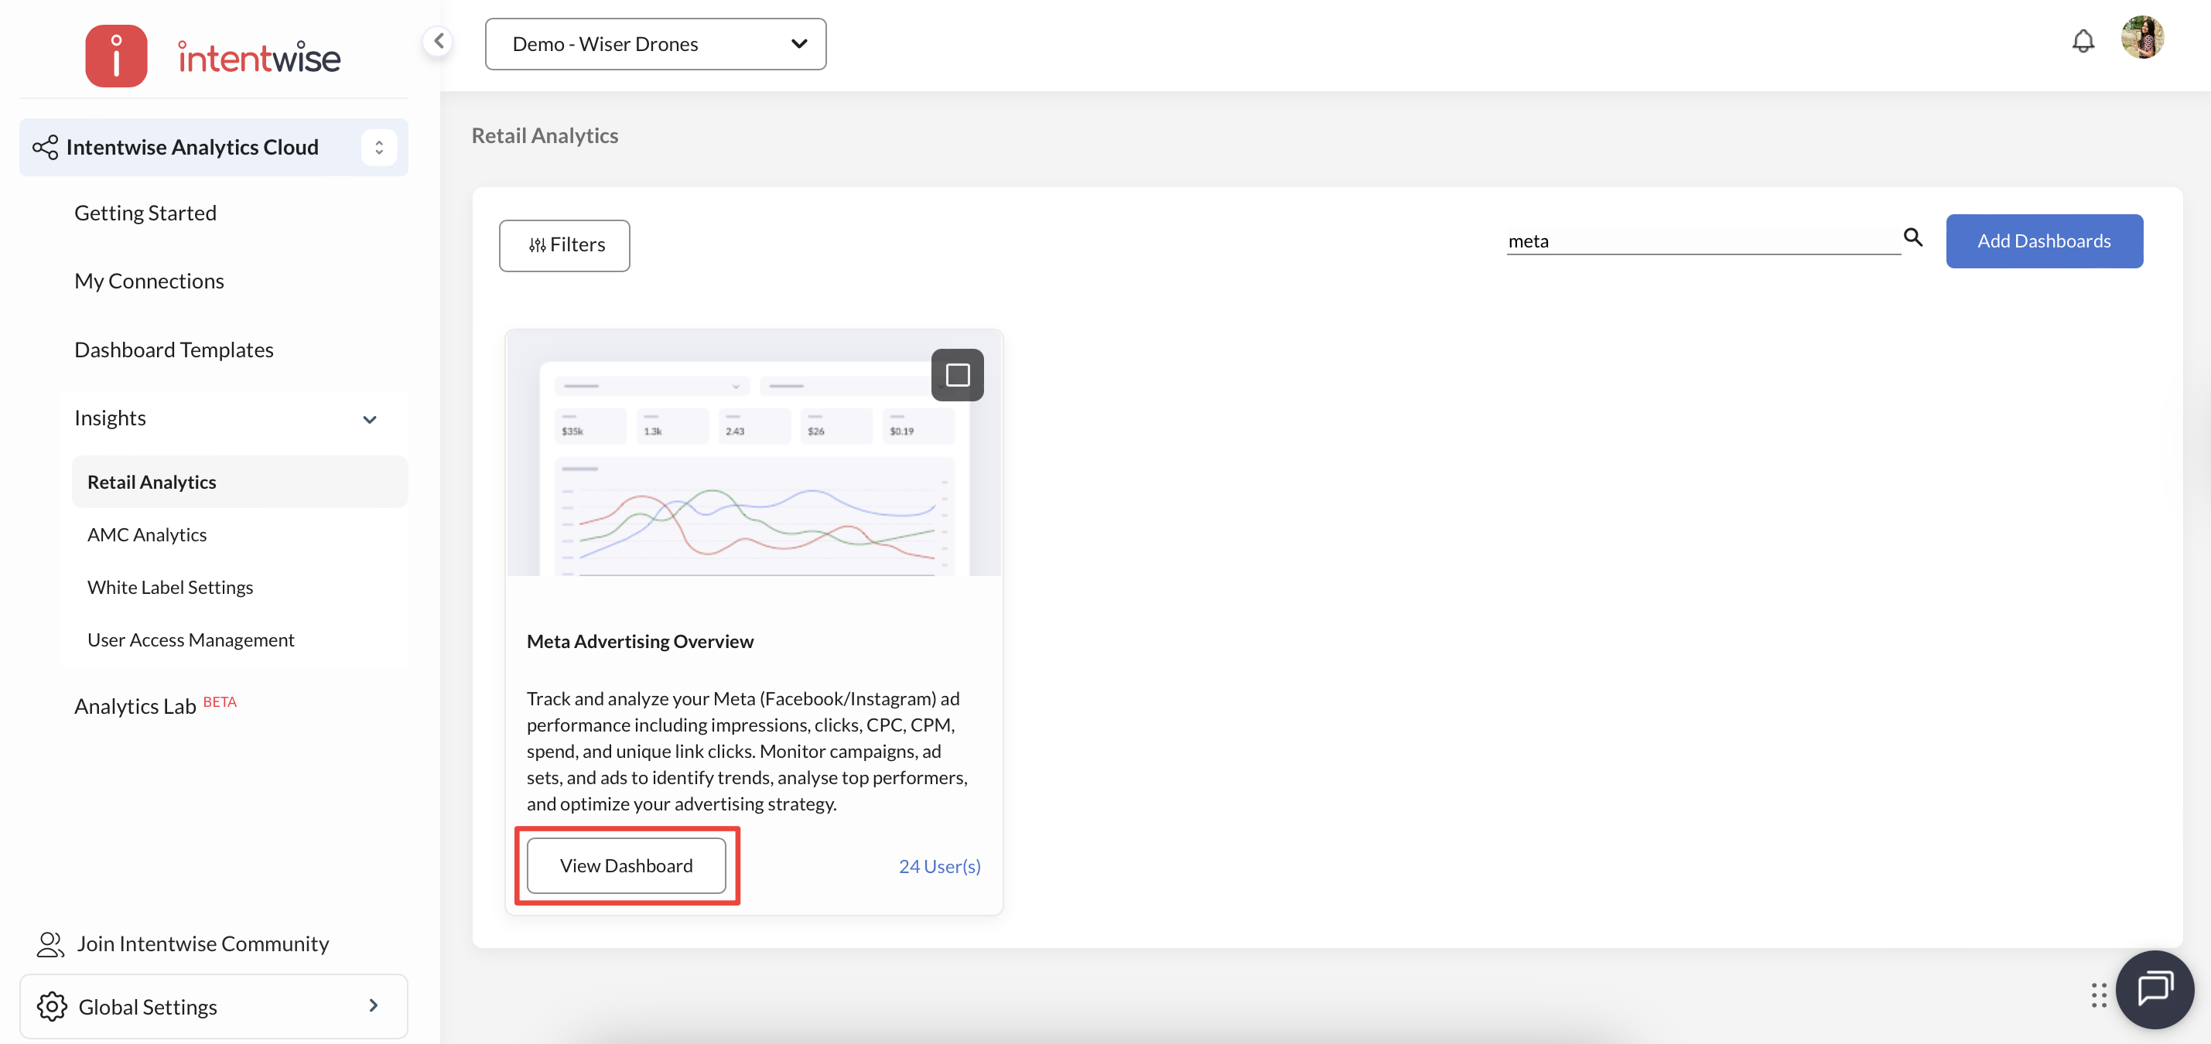This screenshot has width=2211, height=1044.
Task: Click the drag handle dots icon
Action: [x=2099, y=995]
